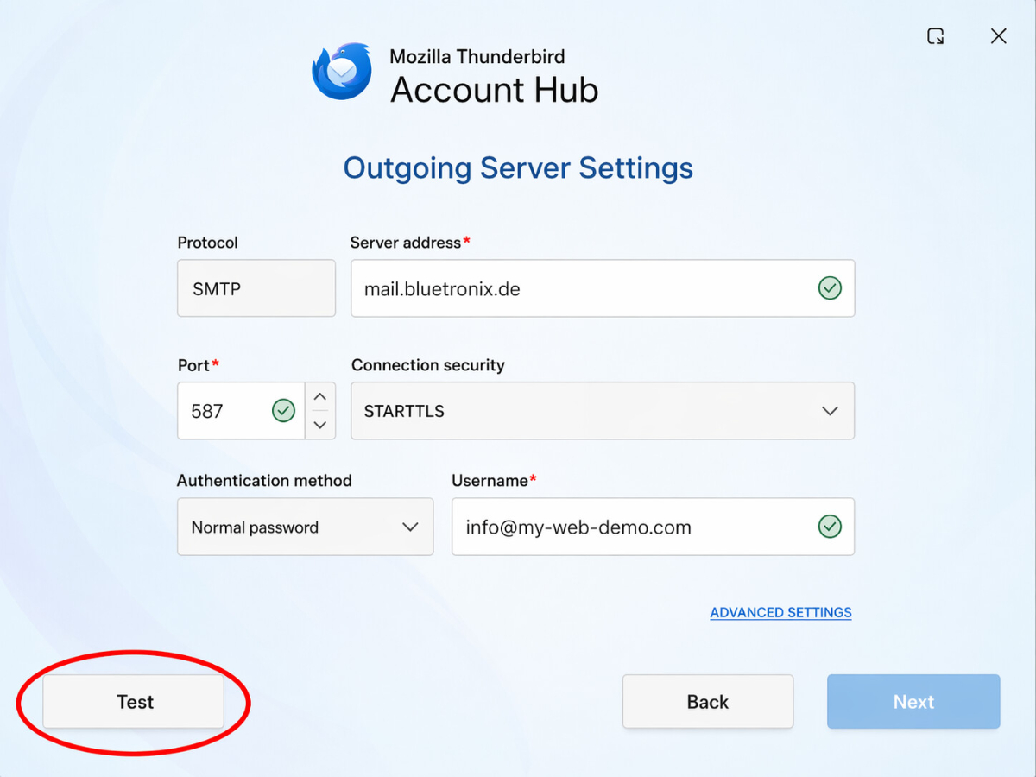Click the Mozilla Thunderbird text
This screenshot has height=777, width=1036.
click(477, 57)
